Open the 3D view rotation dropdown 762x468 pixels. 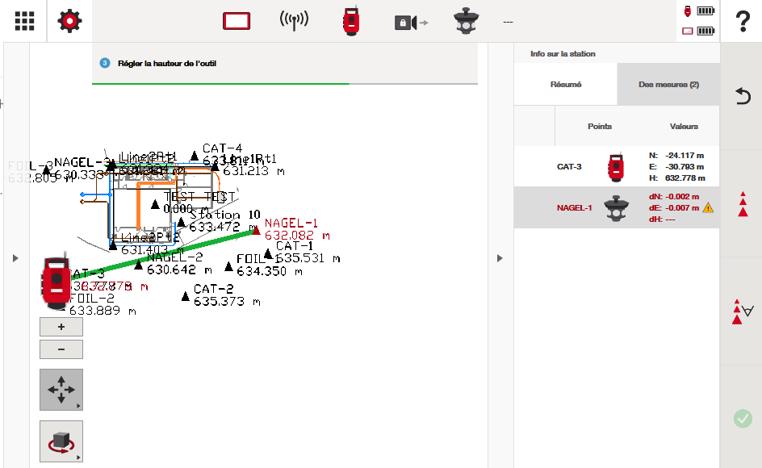point(61,441)
